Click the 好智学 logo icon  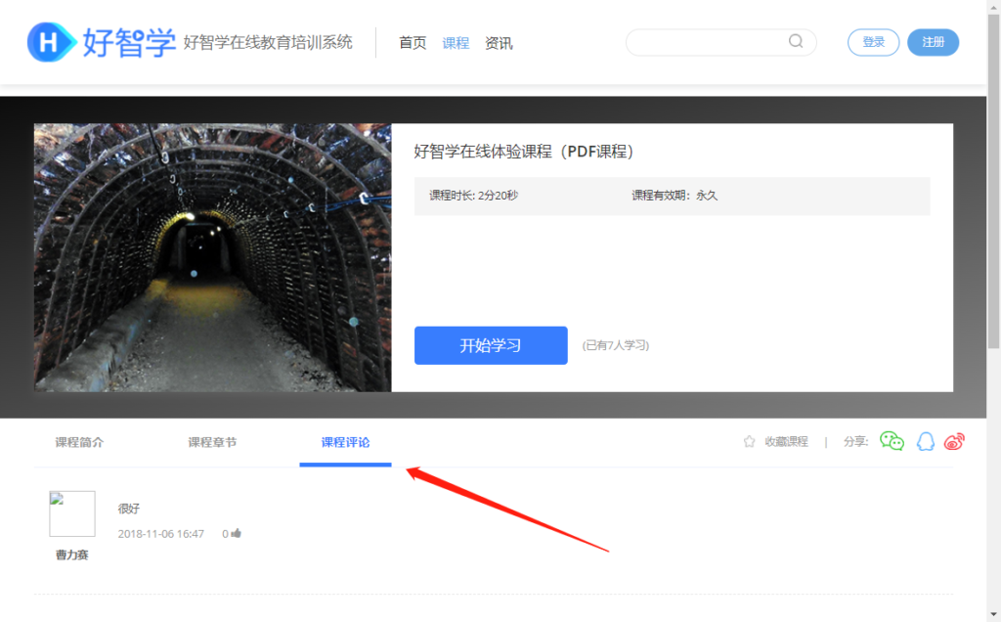(52, 42)
